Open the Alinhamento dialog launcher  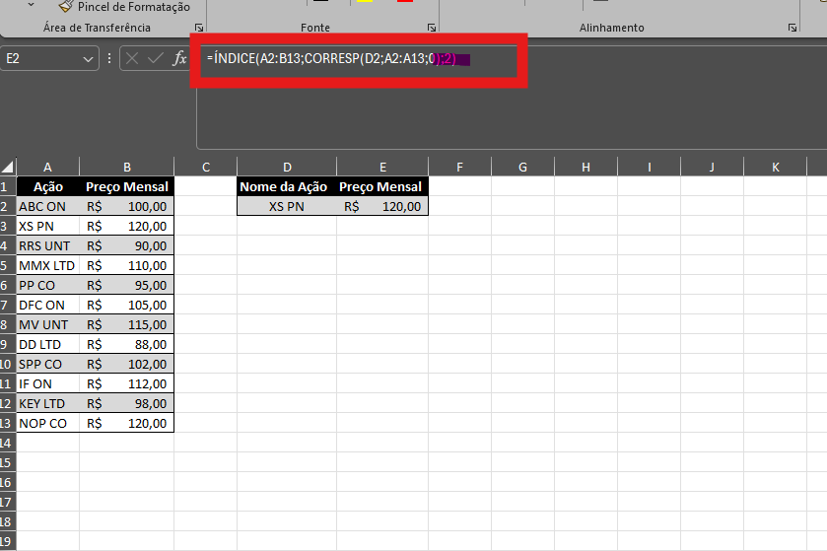[793, 28]
